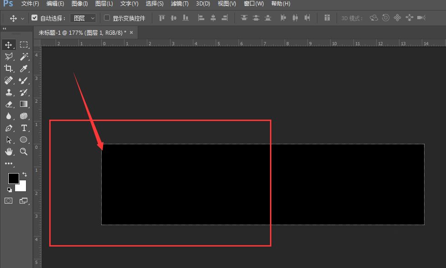This screenshot has width=446, height=268.
Task: Select the Healing Brush tool
Action: [9, 80]
